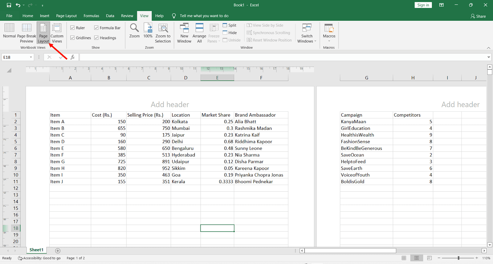Viewport: 493px width, 264px height.
Task: Expand the Switch Windows dropdown
Action: [x=307, y=34]
